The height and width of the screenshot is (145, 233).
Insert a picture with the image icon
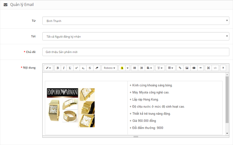tap(187, 68)
